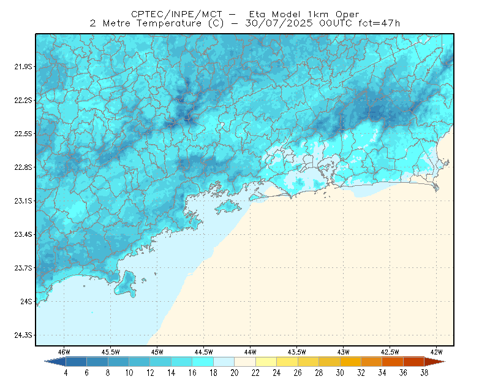Click the '44W' longitude label
The height and width of the screenshot is (379, 490).
click(x=251, y=352)
